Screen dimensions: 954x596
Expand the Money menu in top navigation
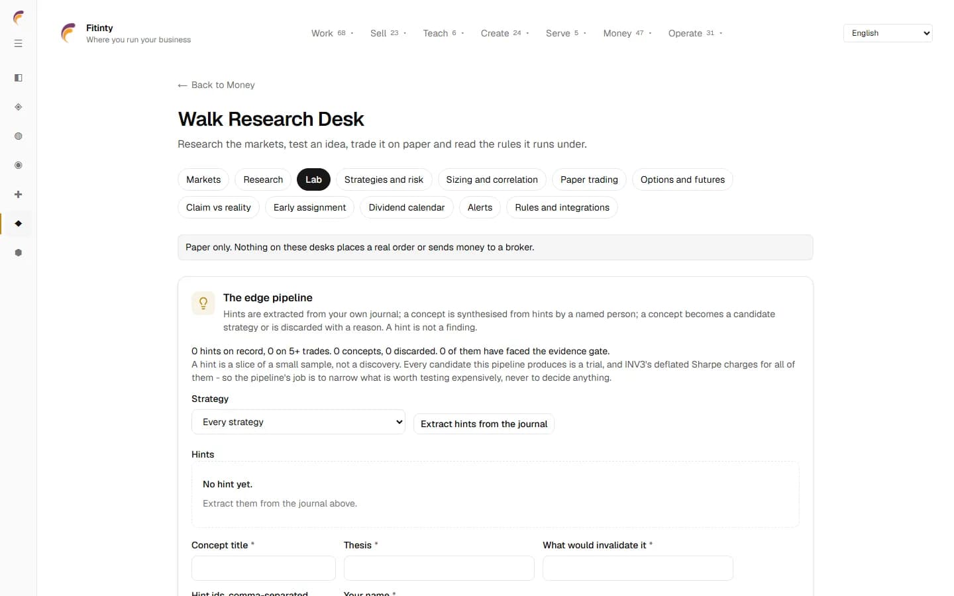(627, 33)
